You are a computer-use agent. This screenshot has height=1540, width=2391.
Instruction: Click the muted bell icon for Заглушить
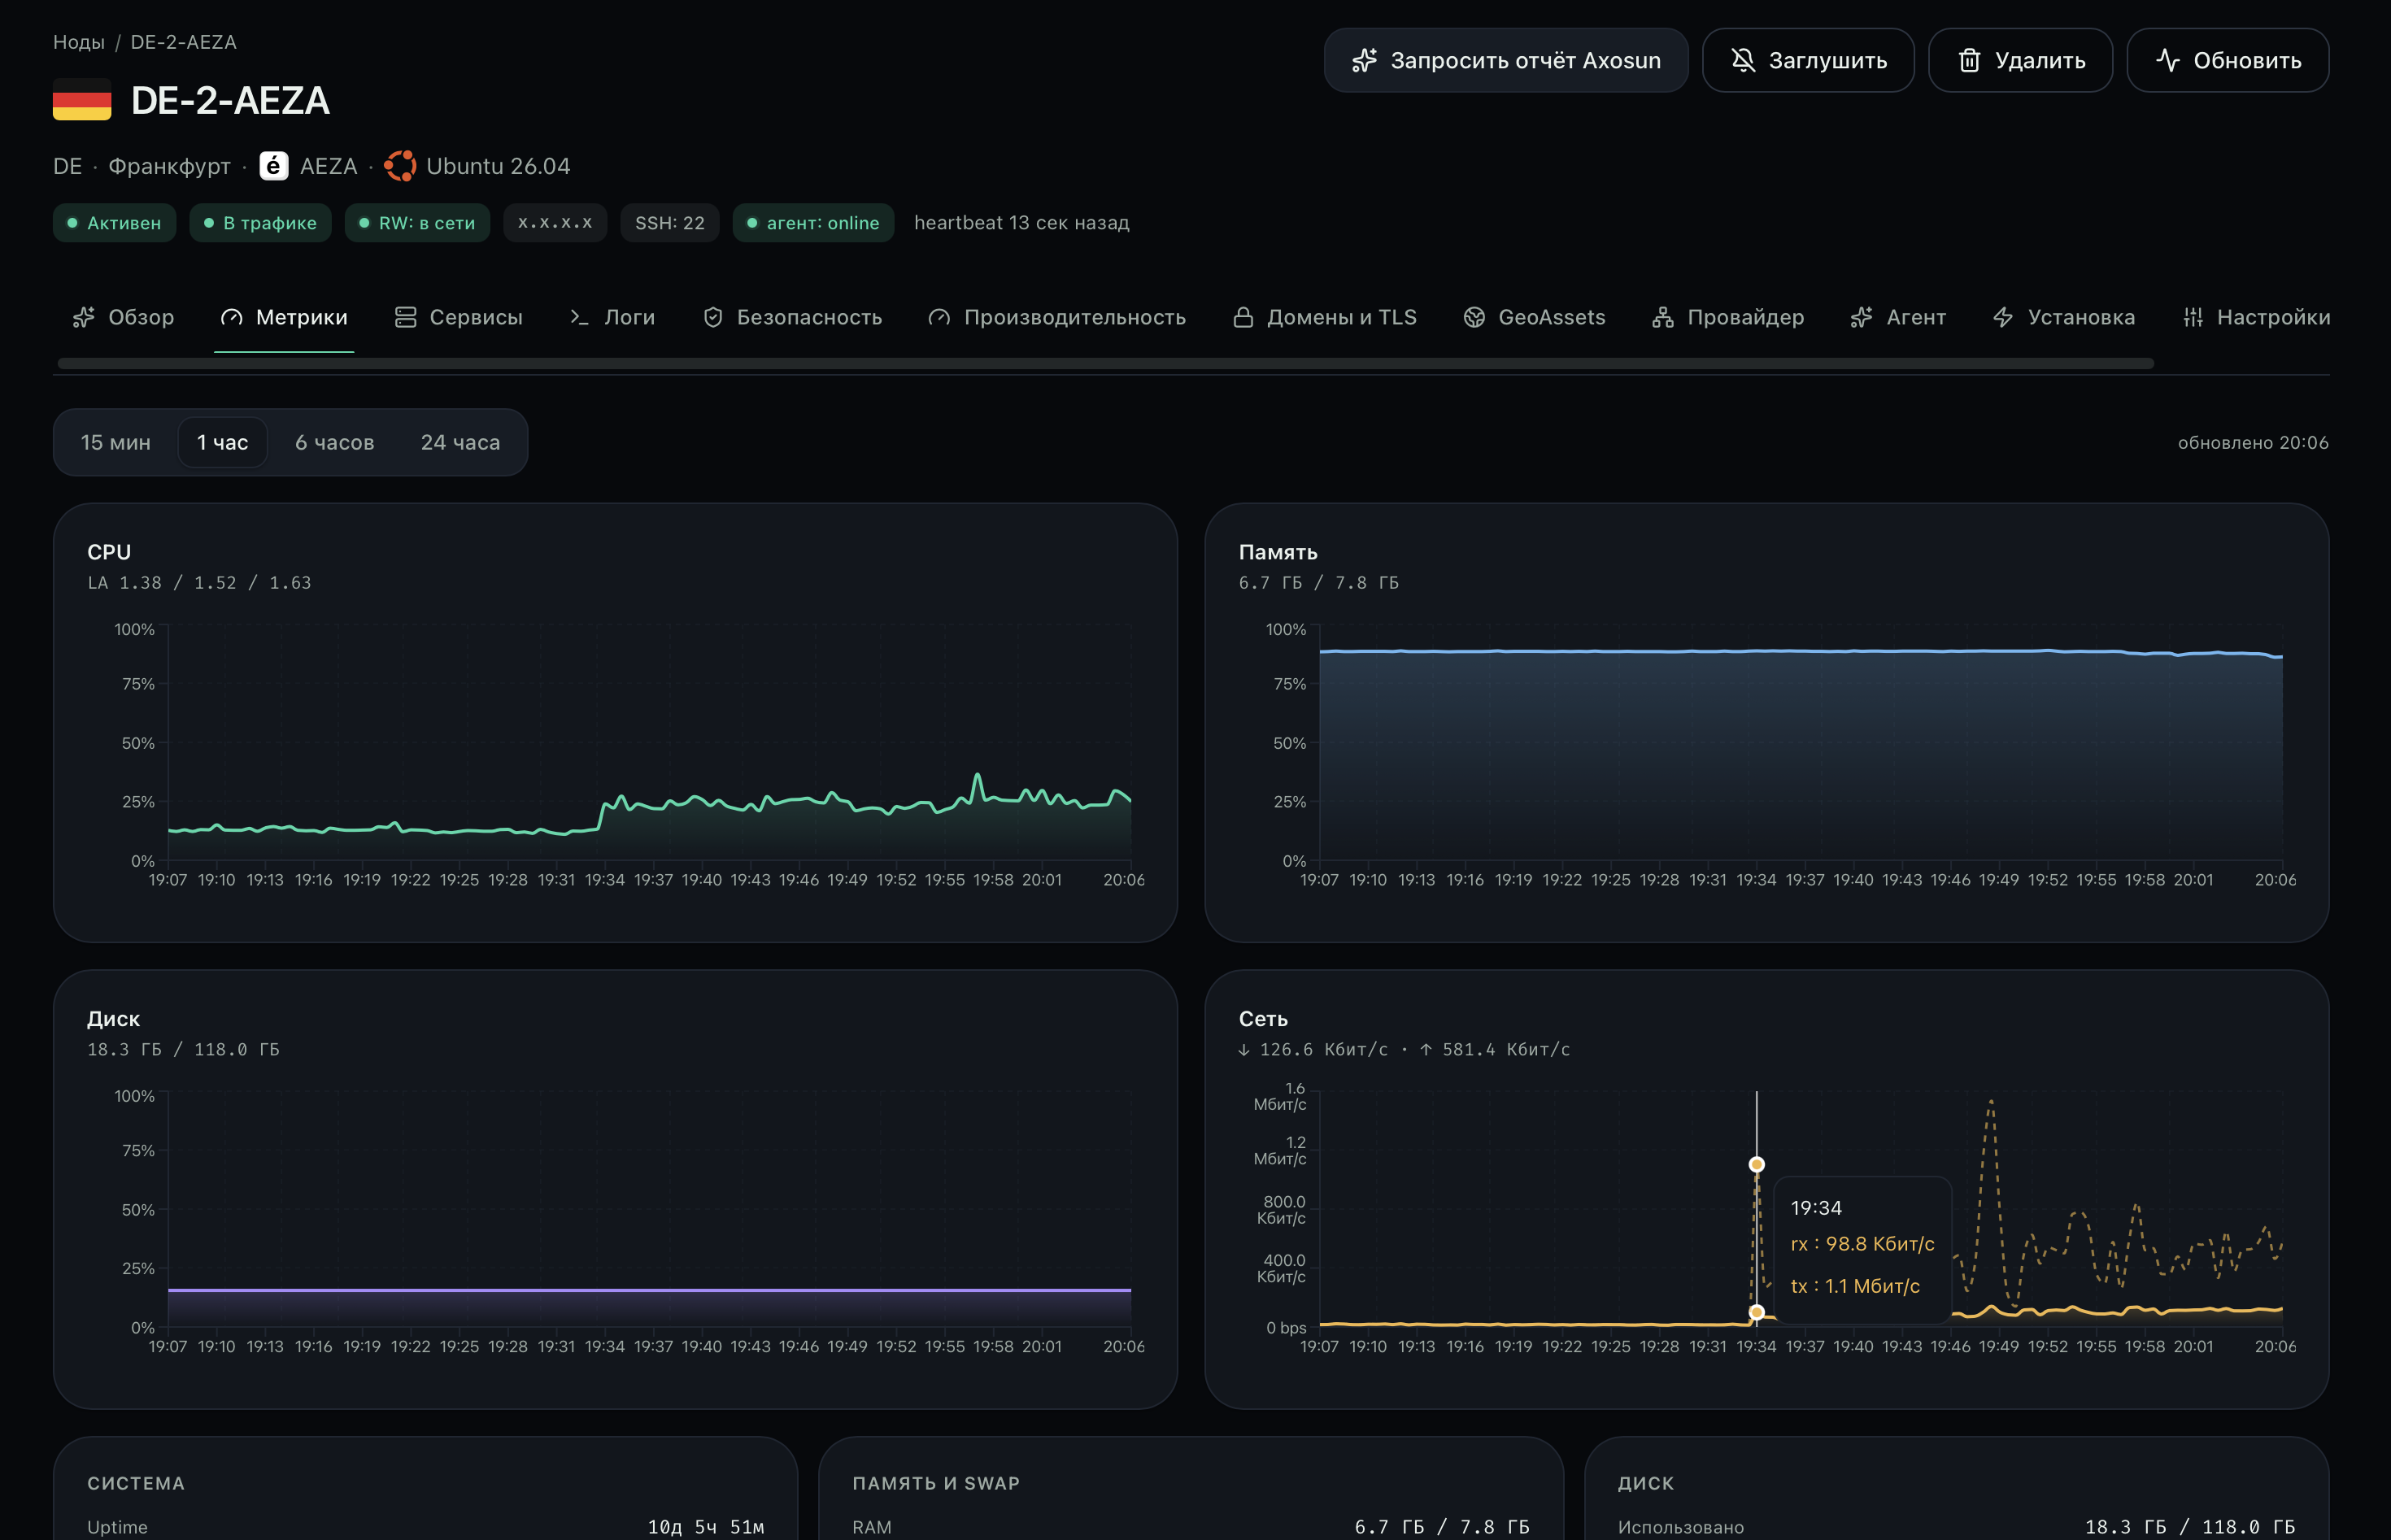1743,61
